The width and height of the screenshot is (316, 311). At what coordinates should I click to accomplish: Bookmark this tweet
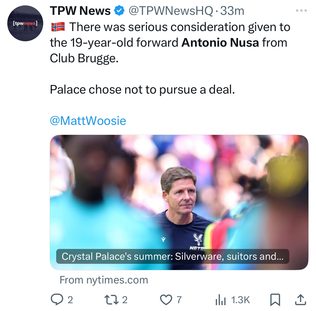pyautogui.click(x=275, y=300)
